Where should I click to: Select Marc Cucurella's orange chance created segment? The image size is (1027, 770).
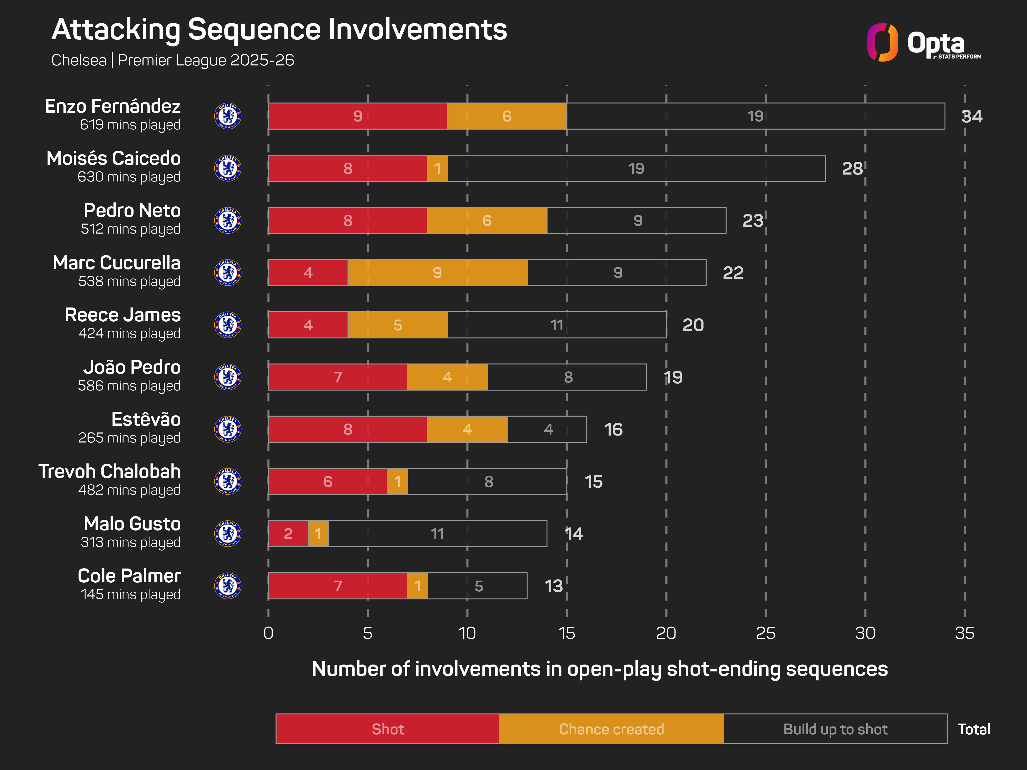click(437, 272)
